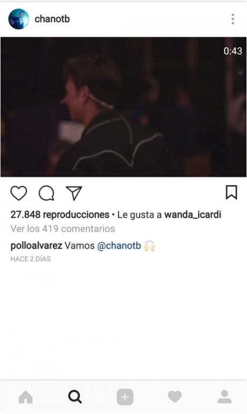Open the Search explore tab
This screenshot has width=247, height=414.
pyautogui.click(x=75, y=397)
